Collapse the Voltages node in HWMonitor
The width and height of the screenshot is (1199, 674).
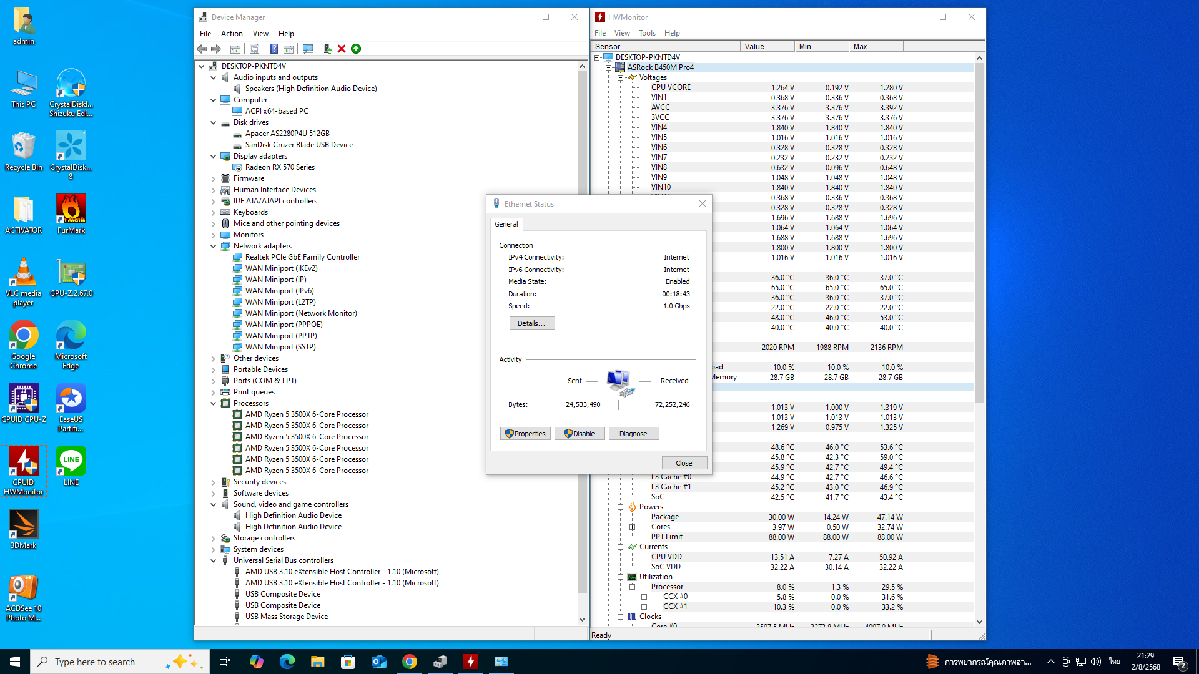point(620,77)
